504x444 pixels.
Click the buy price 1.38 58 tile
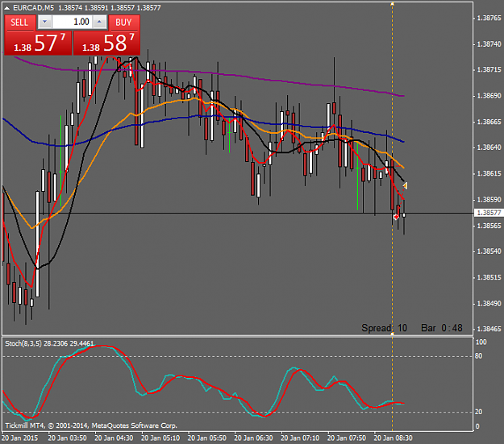106,43
